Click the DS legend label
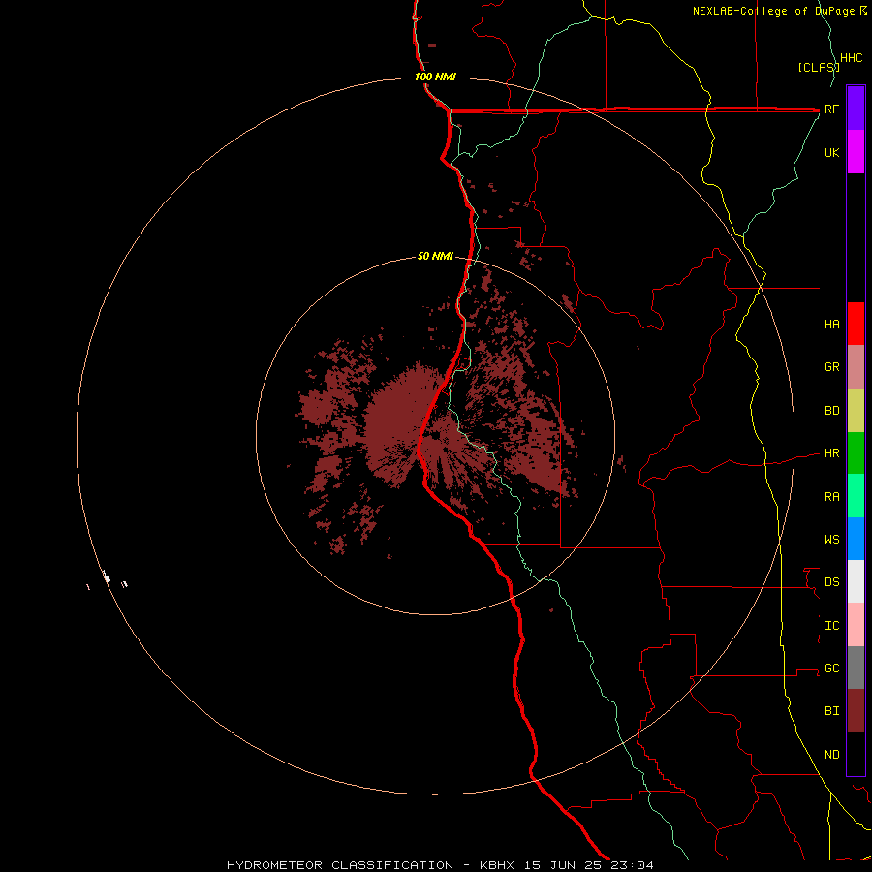872x872 pixels. tap(831, 582)
